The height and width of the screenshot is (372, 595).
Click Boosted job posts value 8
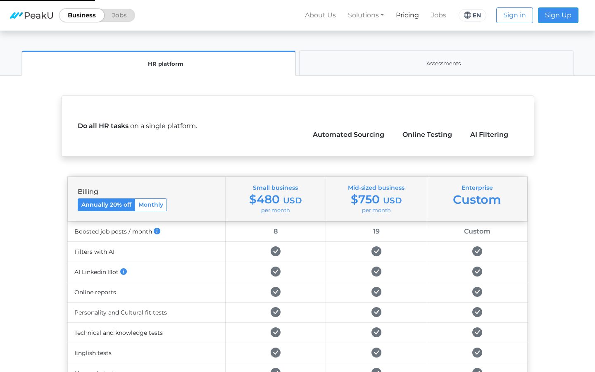276,231
